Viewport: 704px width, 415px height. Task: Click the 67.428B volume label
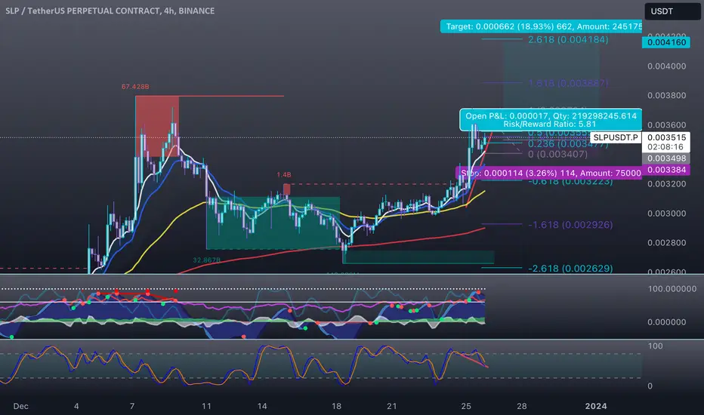pyautogui.click(x=135, y=87)
